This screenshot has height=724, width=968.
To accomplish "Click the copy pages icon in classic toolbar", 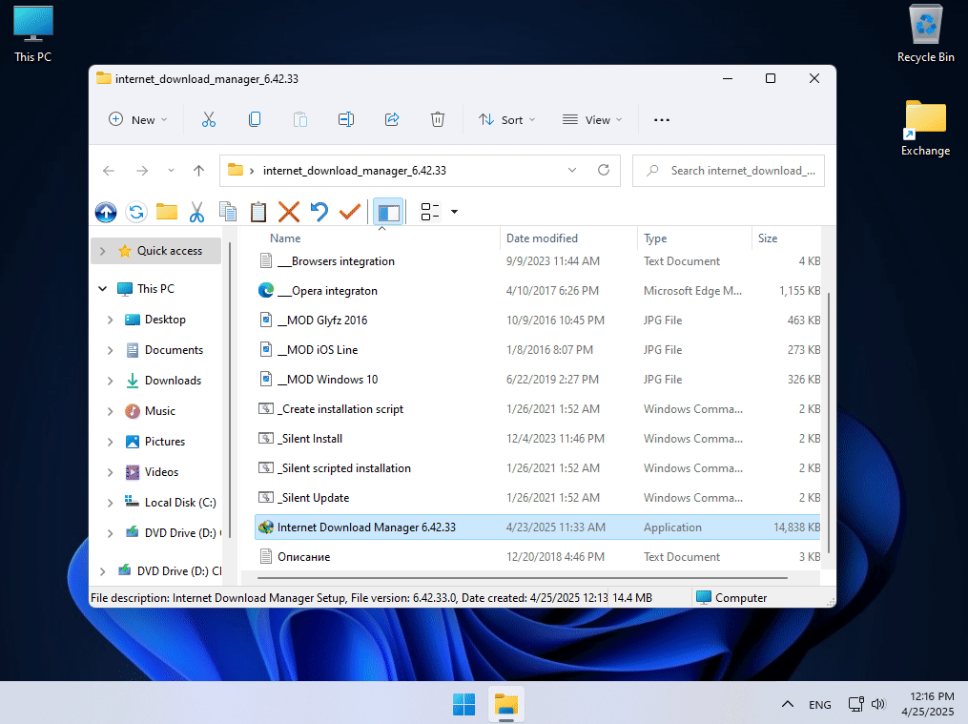I will click(228, 213).
